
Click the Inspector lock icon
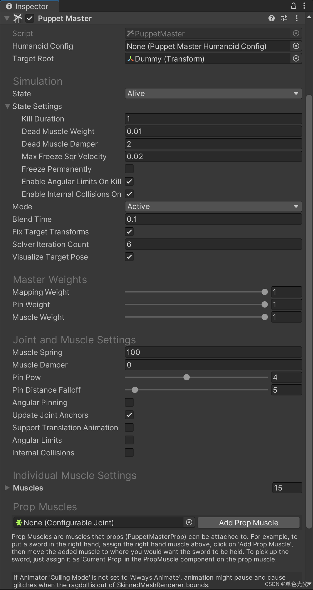click(294, 6)
